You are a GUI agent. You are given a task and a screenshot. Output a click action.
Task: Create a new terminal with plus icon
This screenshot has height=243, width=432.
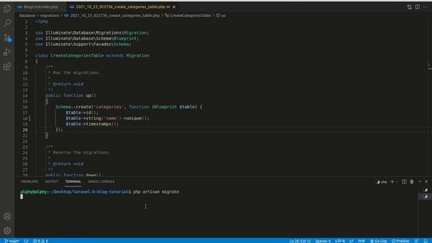pyautogui.click(x=392, y=182)
